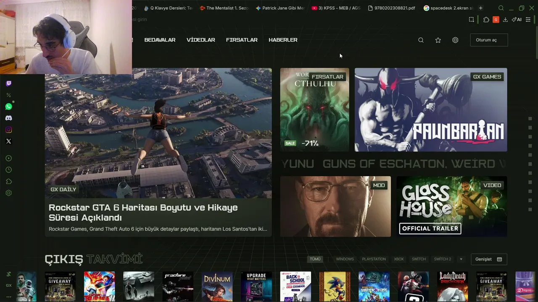The height and width of the screenshot is (302, 538).
Task: Open the Divinum game cover
Action: (217, 286)
